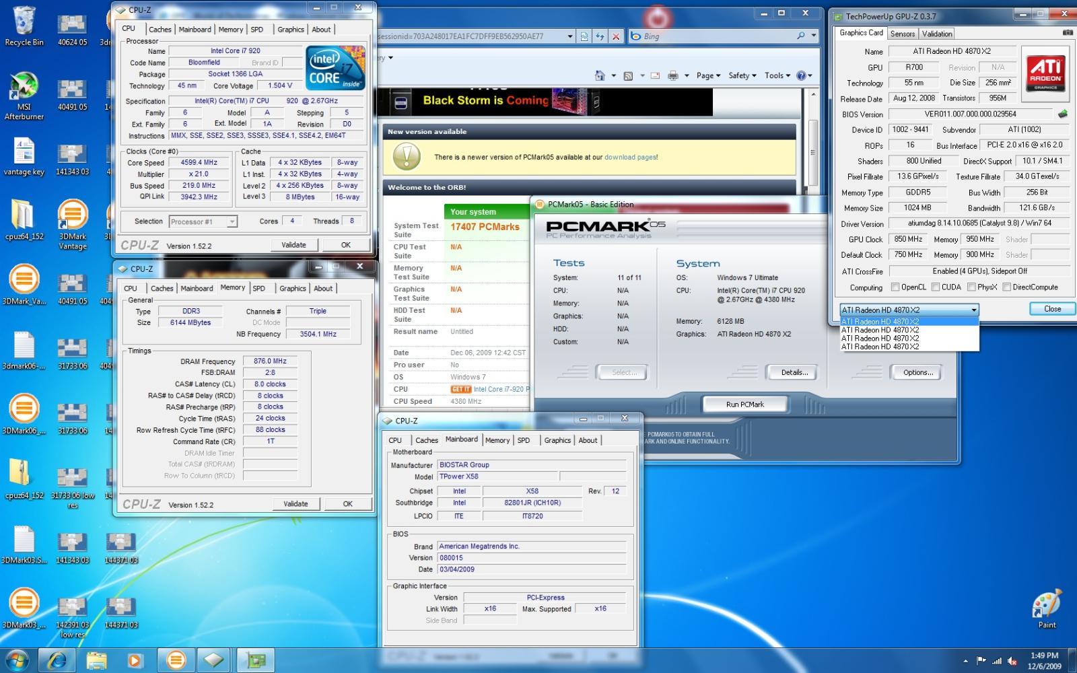
Task: Open the Print options dropdown arrow
Action: pos(686,75)
